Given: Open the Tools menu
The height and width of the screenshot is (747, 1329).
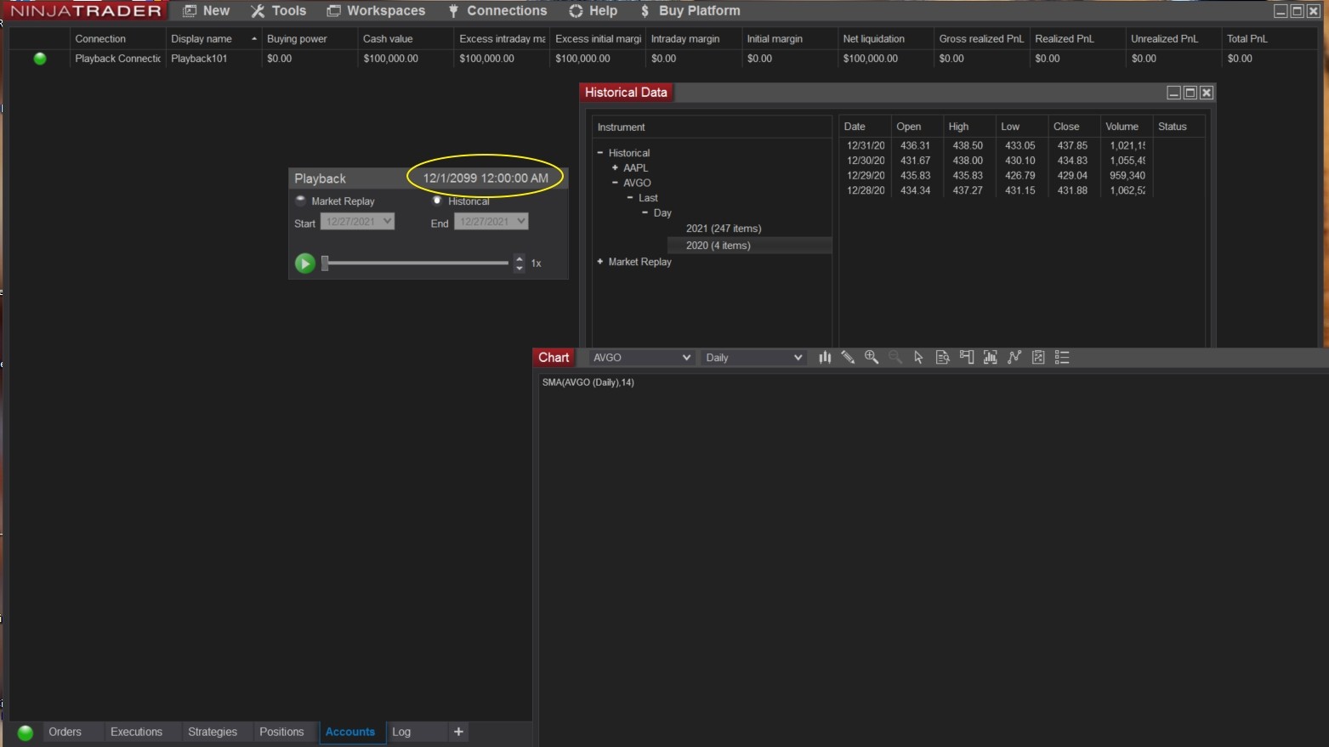Looking at the screenshot, I should (x=278, y=11).
